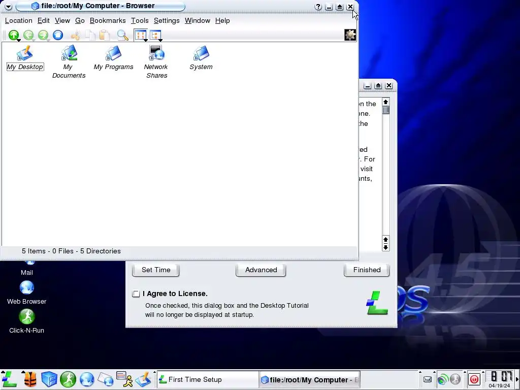Click the date 04/19/24 in panel

click(x=500, y=386)
